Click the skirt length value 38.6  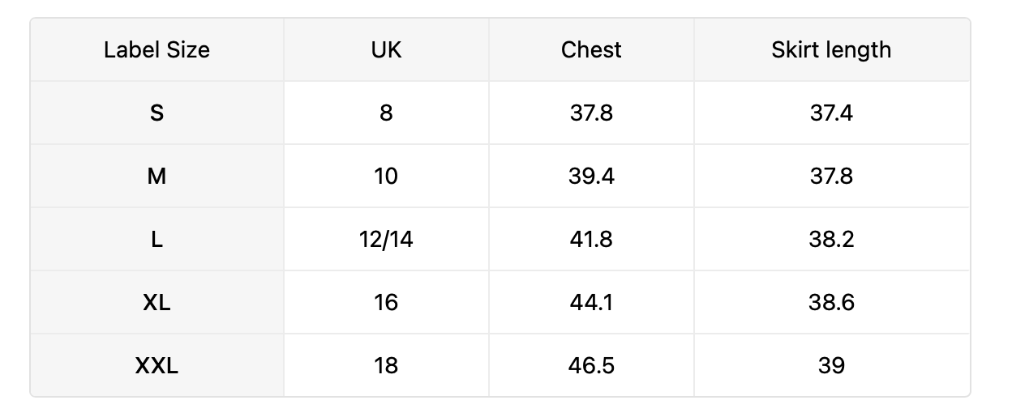[831, 302]
